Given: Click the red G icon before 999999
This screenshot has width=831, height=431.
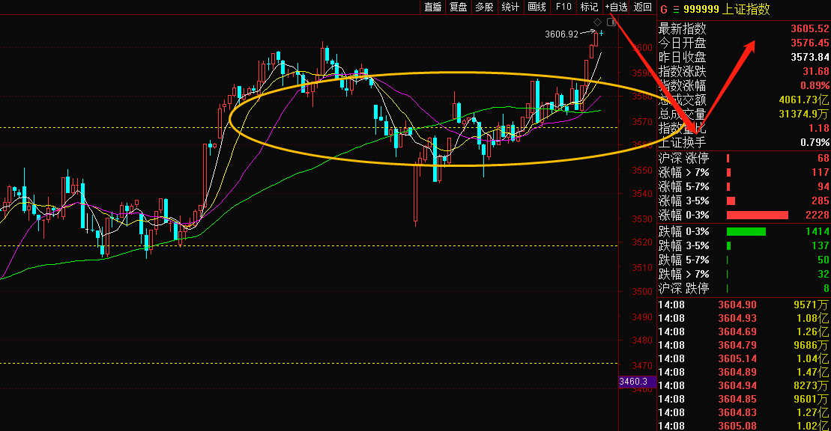Looking at the screenshot, I should click(x=664, y=9).
